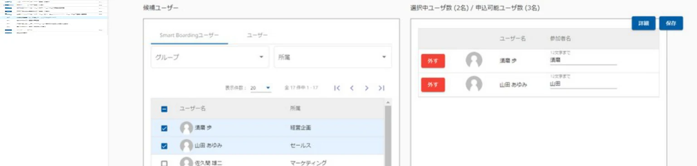Screen dimensions: 697x166
Task: Click the 参加者名 input field containing 須磨
Action: click(583, 60)
